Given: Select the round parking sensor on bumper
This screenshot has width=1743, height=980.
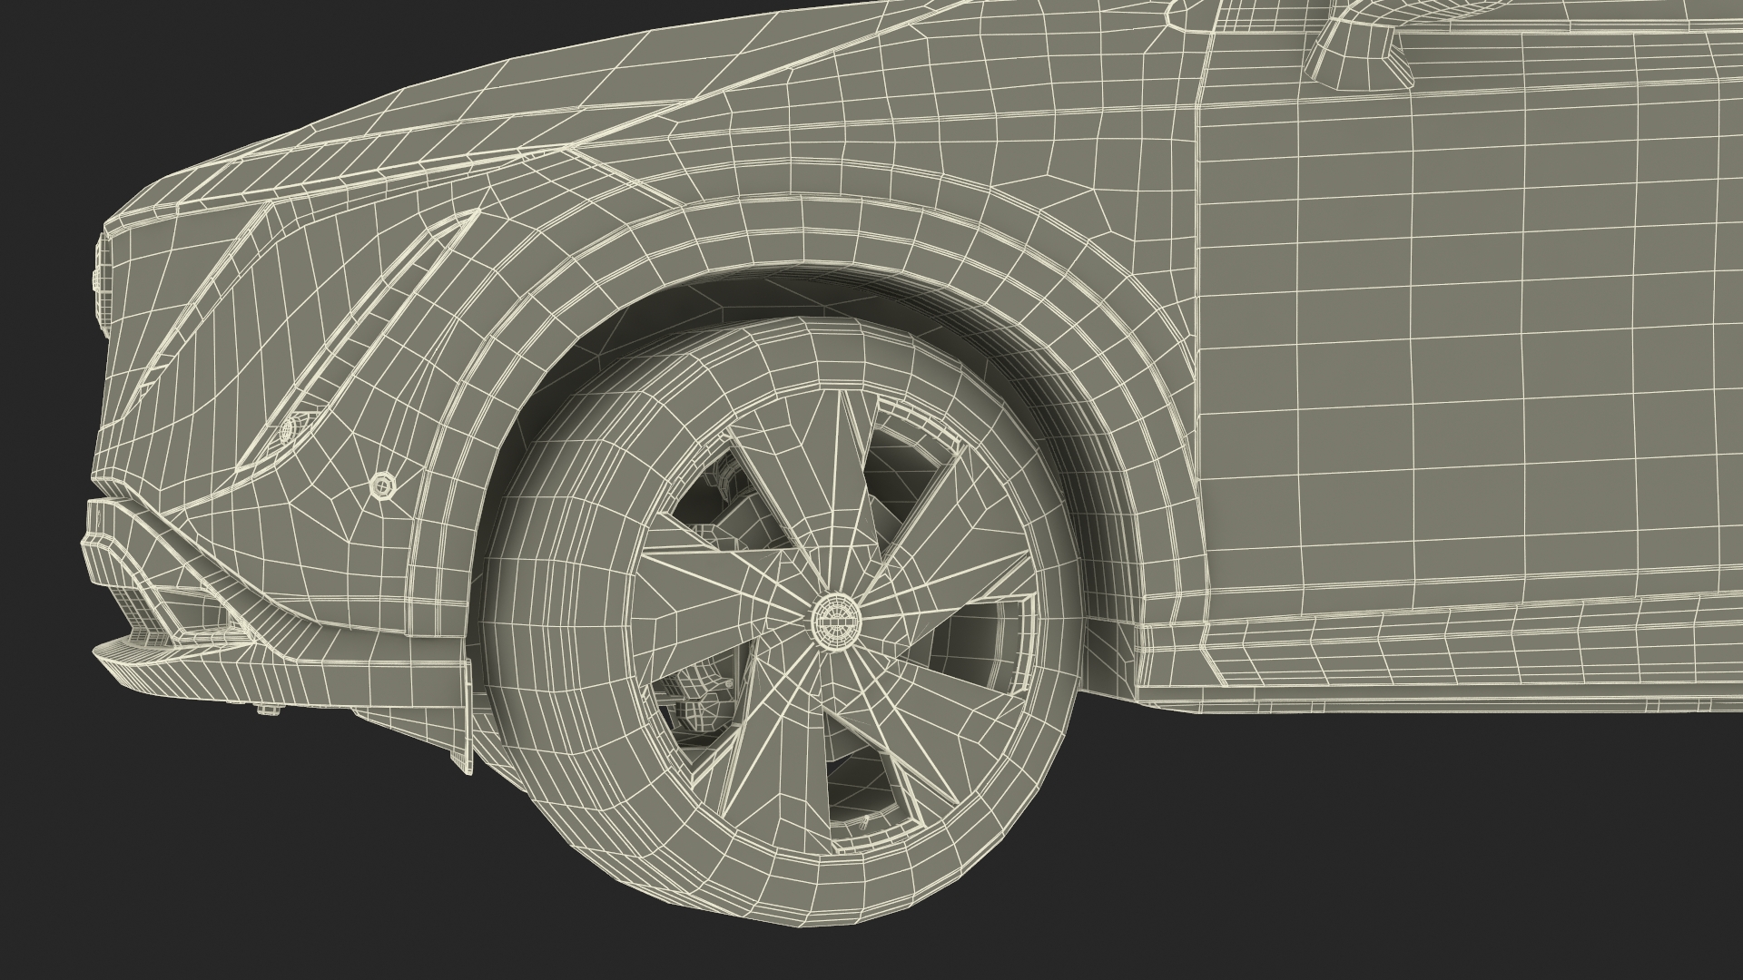Looking at the screenshot, I should tap(384, 488).
